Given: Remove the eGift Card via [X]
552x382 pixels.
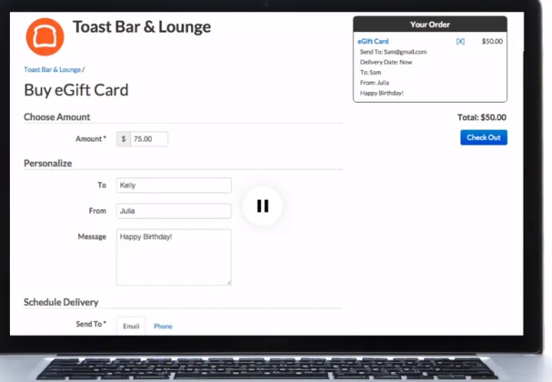Looking at the screenshot, I should pos(460,41).
